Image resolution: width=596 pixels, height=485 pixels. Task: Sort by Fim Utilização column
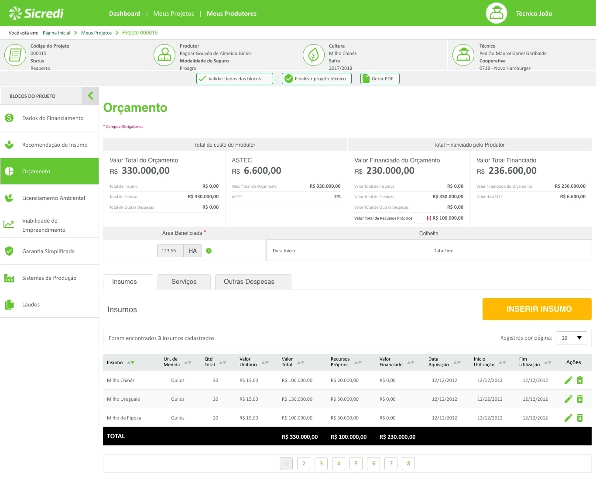tap(548, 362)
